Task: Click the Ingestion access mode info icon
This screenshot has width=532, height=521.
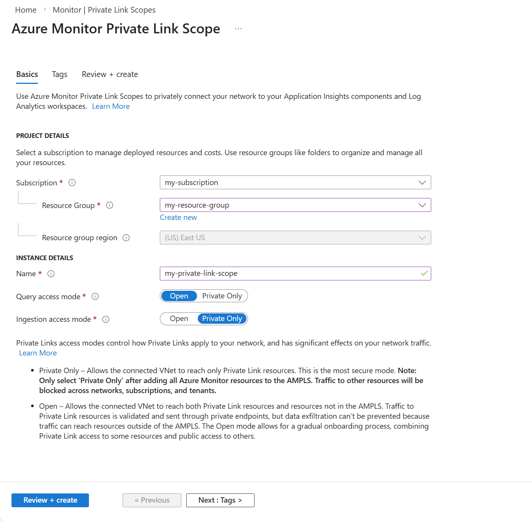Action: coord(106,319)
